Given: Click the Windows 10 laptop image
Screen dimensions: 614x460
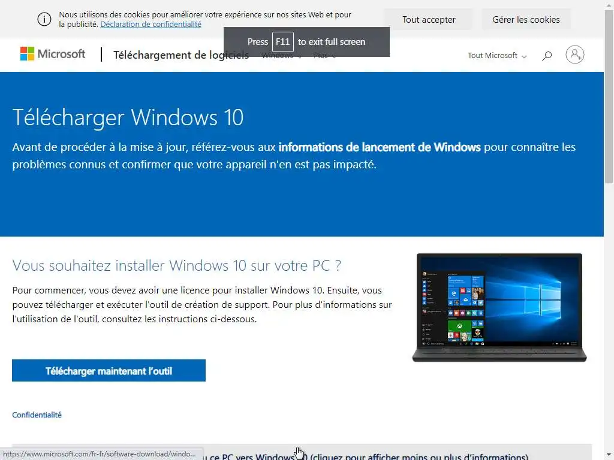Looking at the screenshot, I should point(499,307).
